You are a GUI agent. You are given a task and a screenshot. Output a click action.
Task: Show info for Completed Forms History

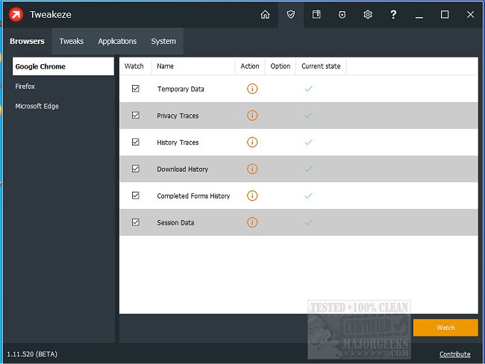[252, 195]
